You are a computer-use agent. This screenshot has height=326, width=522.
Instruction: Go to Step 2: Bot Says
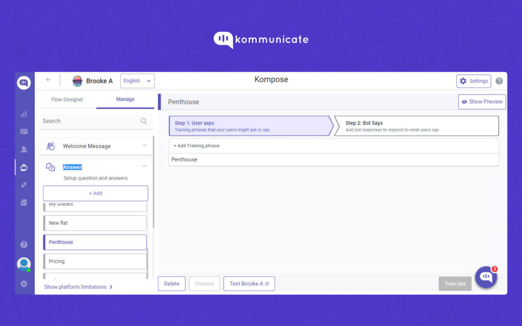[x=416, y=126]
